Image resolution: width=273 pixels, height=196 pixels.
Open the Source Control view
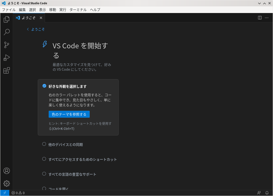click(x=6, y=45)
